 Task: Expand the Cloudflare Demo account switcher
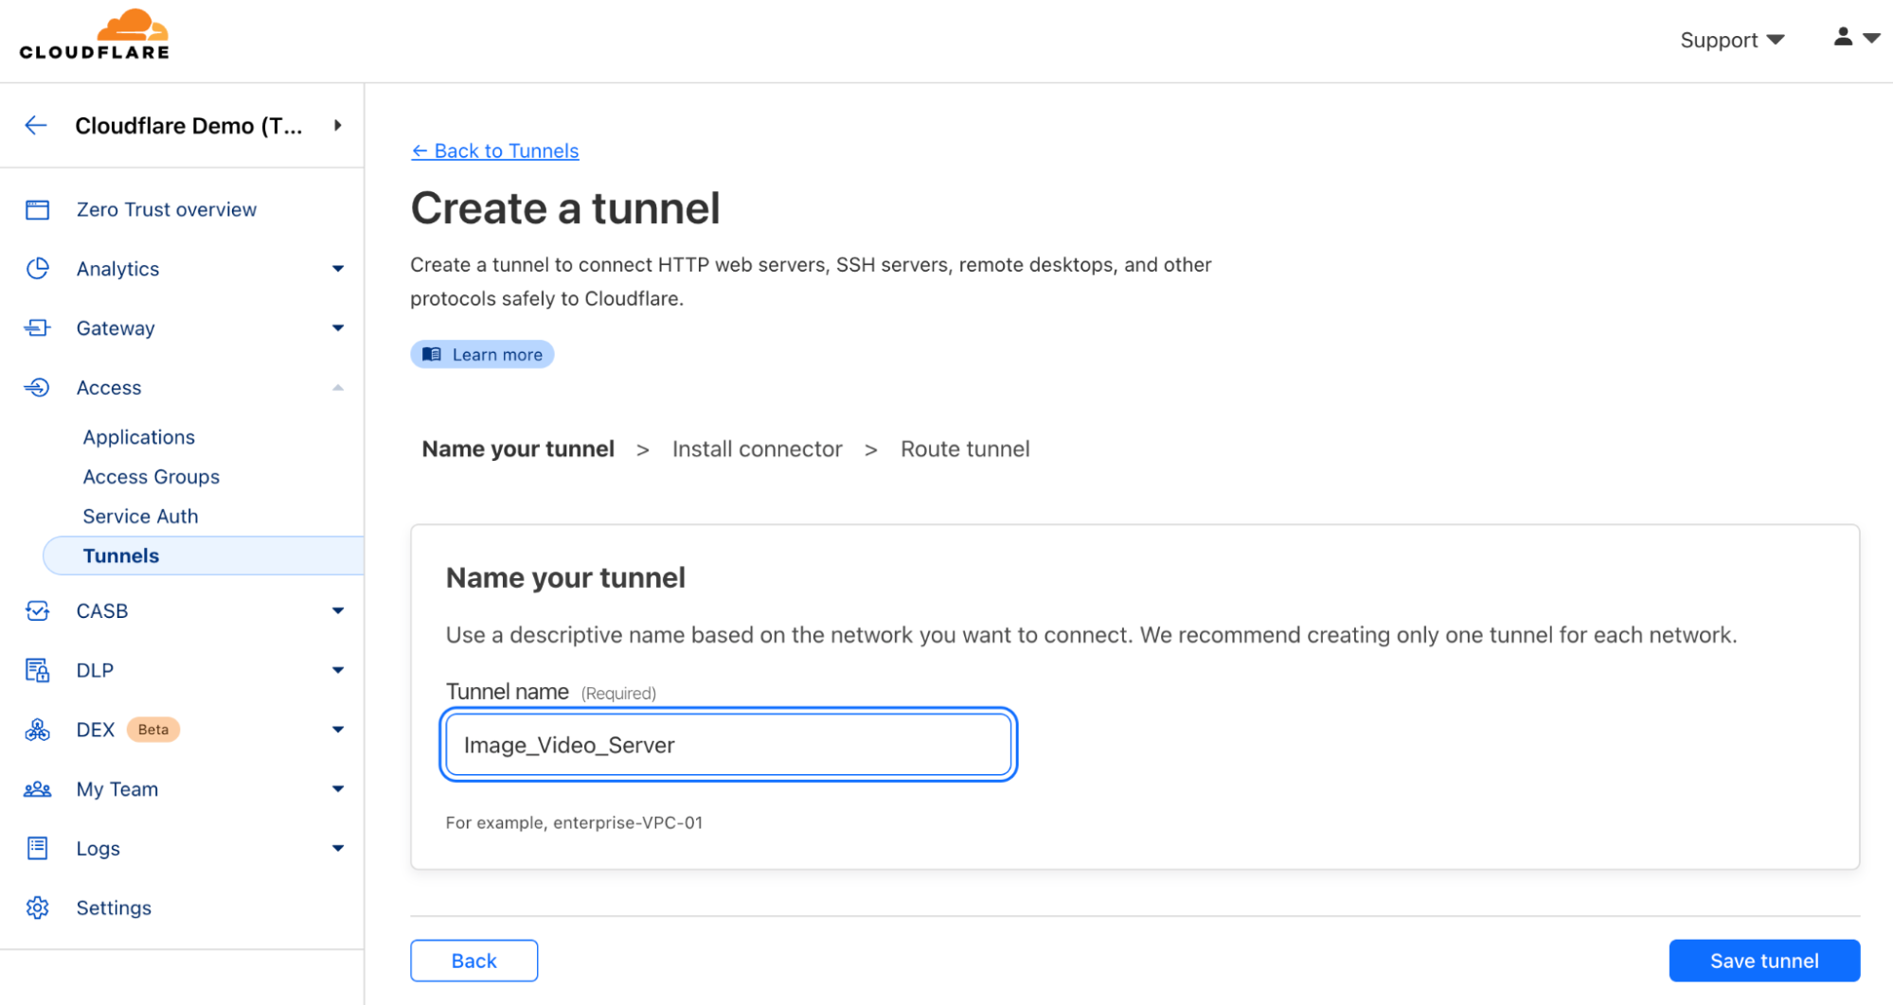point(338,125)
